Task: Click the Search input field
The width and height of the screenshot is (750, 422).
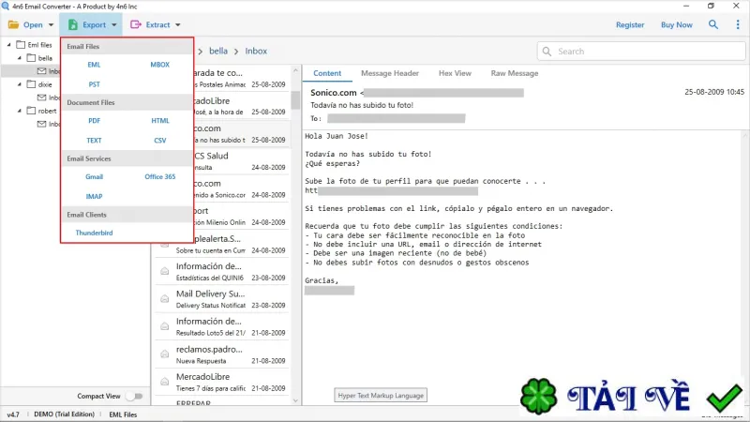Action: 641,52
